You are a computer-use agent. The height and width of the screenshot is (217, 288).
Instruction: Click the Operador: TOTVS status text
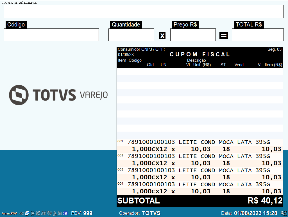pyautogui.click(x=140, y=213)
